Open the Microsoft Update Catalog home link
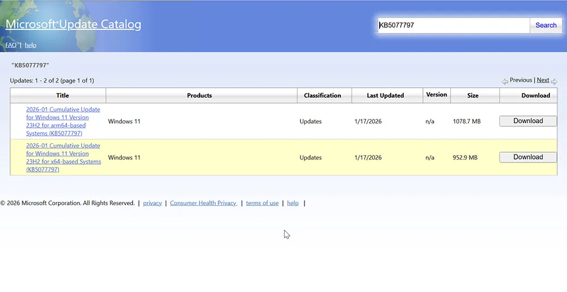Viewport: 567px width, 292px height. click(73, 24)
